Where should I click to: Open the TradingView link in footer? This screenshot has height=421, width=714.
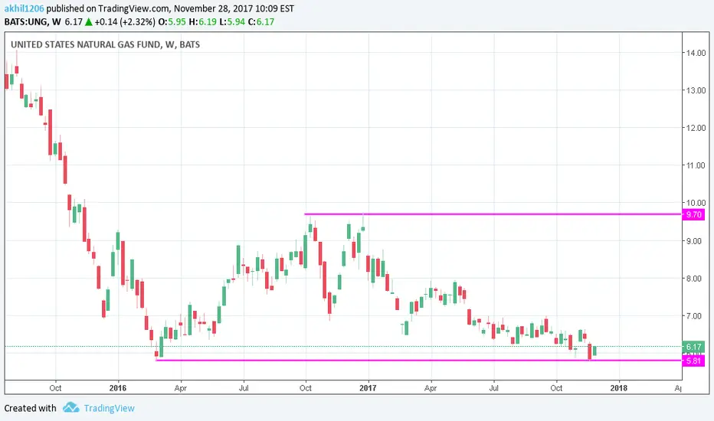(x=110, y=408)
